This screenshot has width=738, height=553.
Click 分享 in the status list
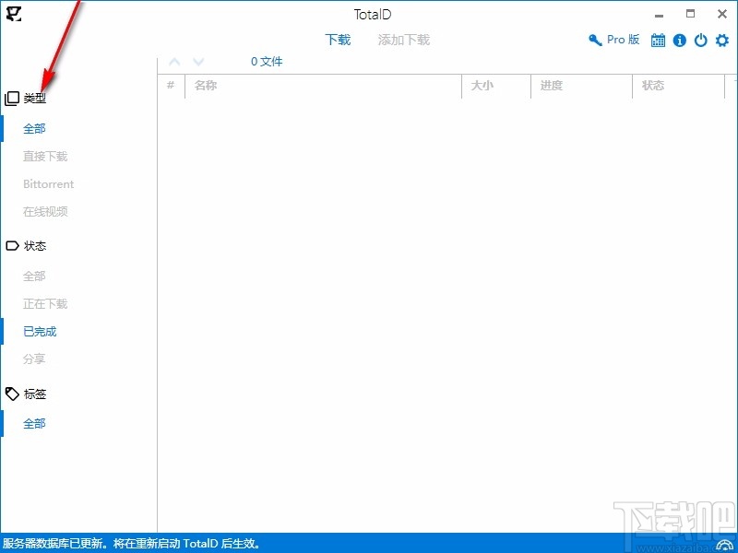coord(34,359)
